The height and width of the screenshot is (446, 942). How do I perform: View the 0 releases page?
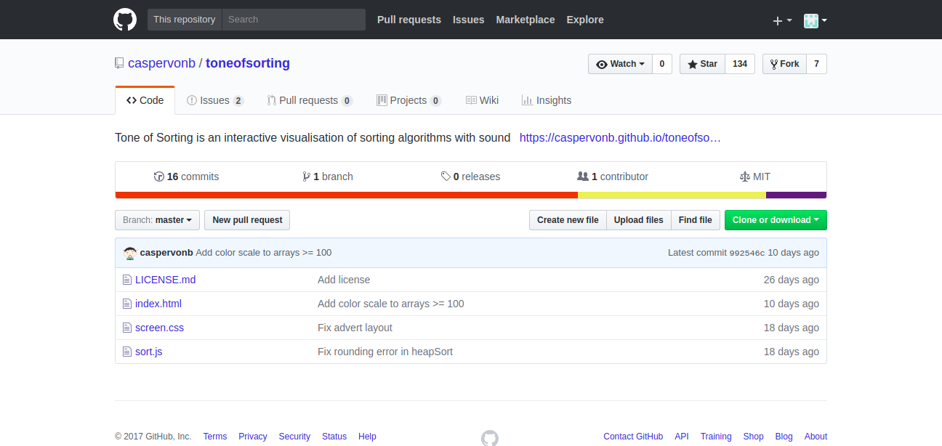click(x=470, y=177)
